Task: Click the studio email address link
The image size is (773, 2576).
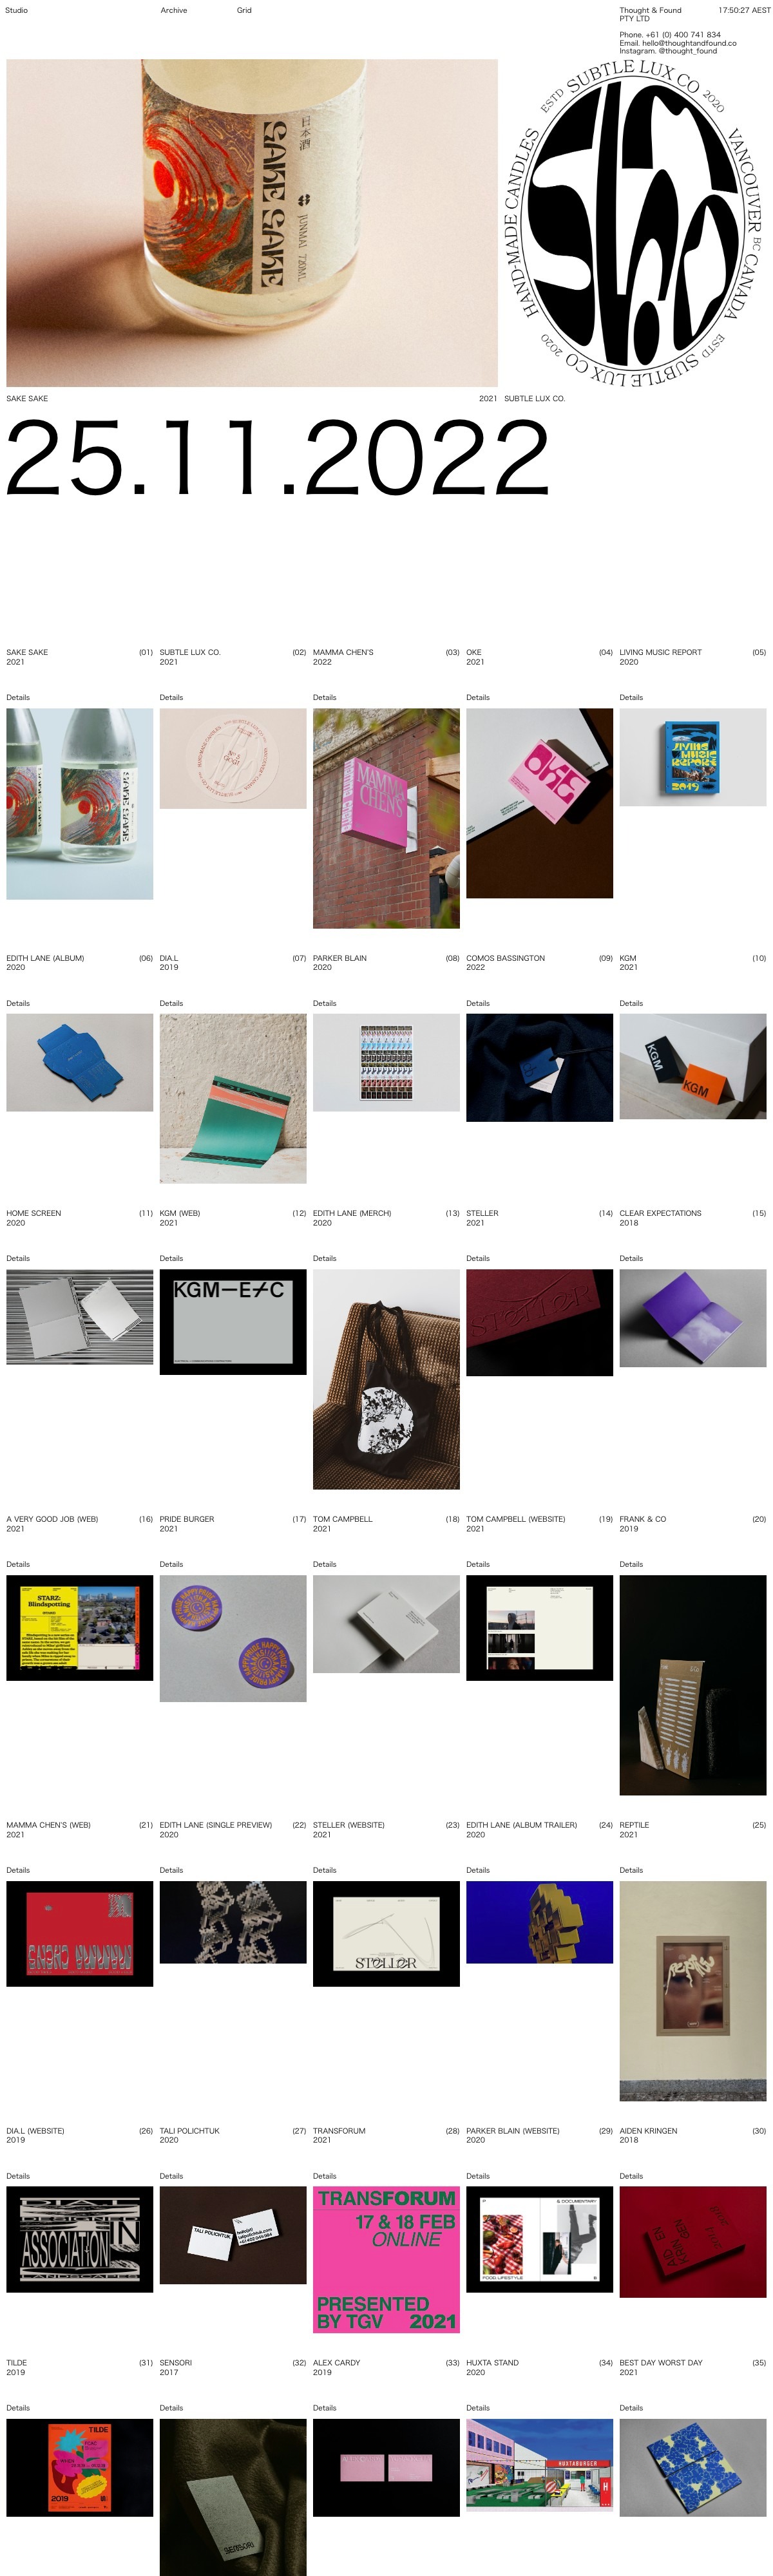Action: pyautogui.click(x=689, y=43)
